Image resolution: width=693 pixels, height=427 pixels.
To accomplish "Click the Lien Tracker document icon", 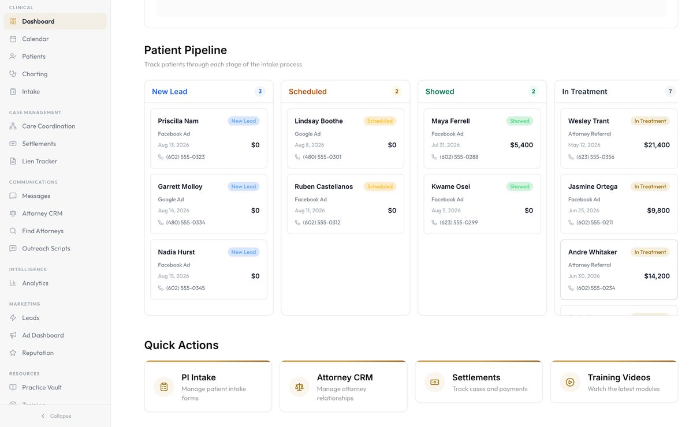I will 13,161.
